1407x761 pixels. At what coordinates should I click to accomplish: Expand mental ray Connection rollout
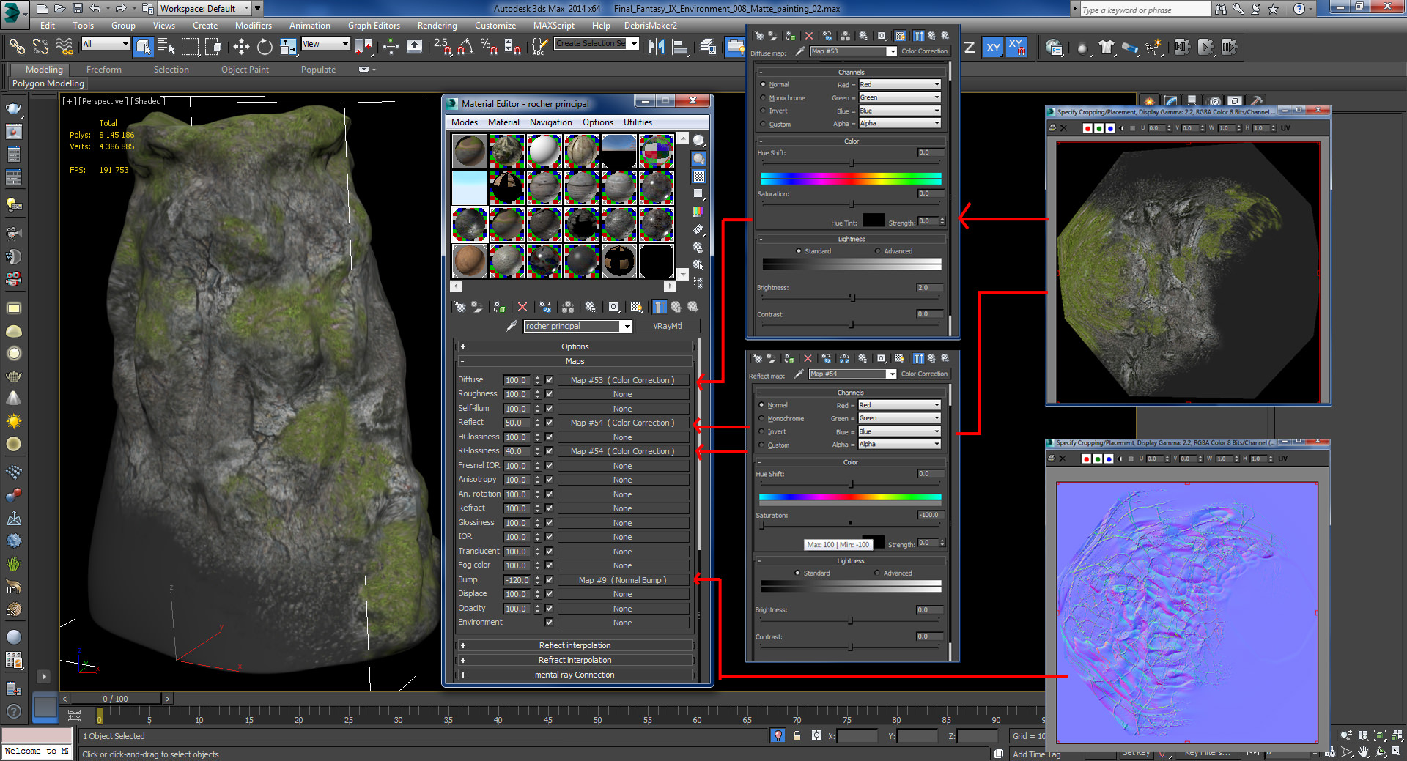[575, 675]
